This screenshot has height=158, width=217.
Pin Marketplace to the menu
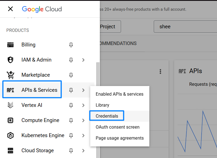coord(71,75)
